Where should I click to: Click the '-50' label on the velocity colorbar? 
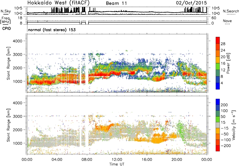tap(225, 134)
